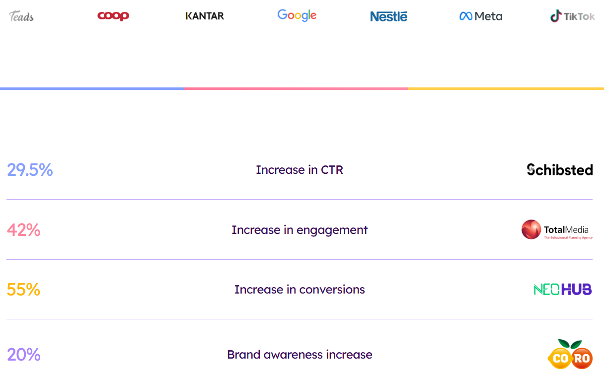Click the 29.5% statistic

point(30,170)
